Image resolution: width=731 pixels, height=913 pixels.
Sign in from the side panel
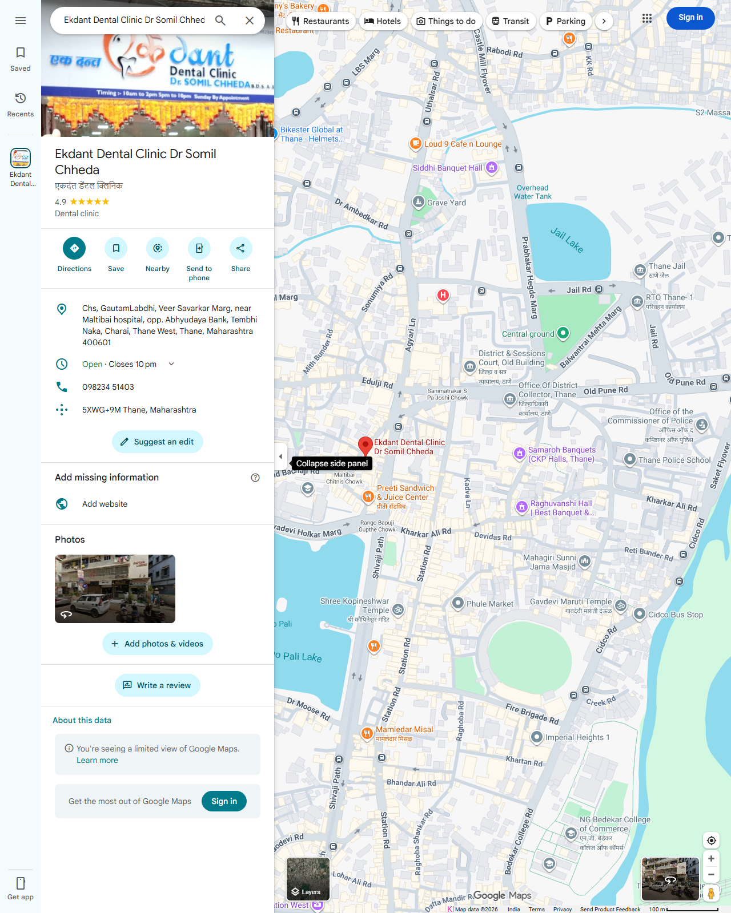[224, 801]
